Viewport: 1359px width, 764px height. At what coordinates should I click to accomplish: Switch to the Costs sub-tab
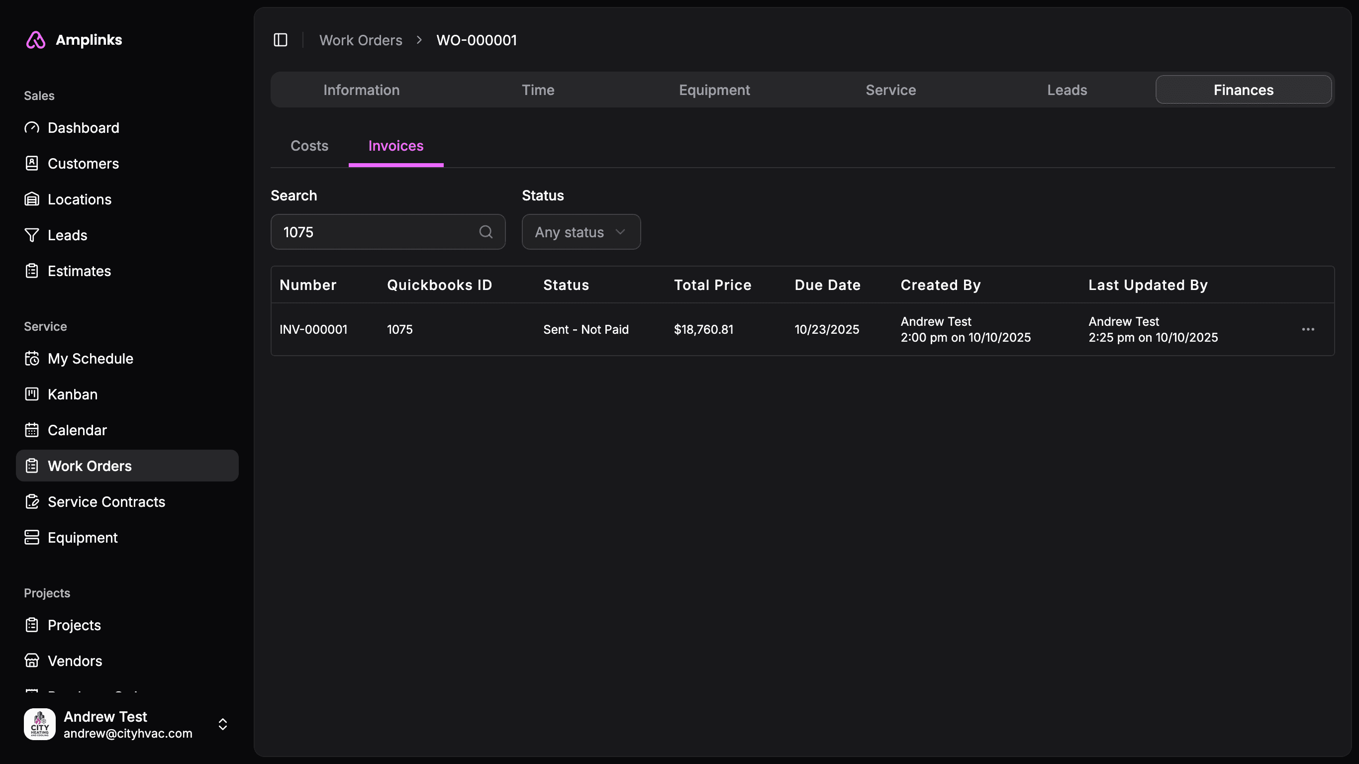pyautogui.click(x=309, y=146)
